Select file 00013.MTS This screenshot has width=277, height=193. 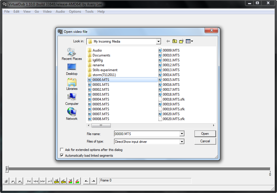(x=169, y=70)
